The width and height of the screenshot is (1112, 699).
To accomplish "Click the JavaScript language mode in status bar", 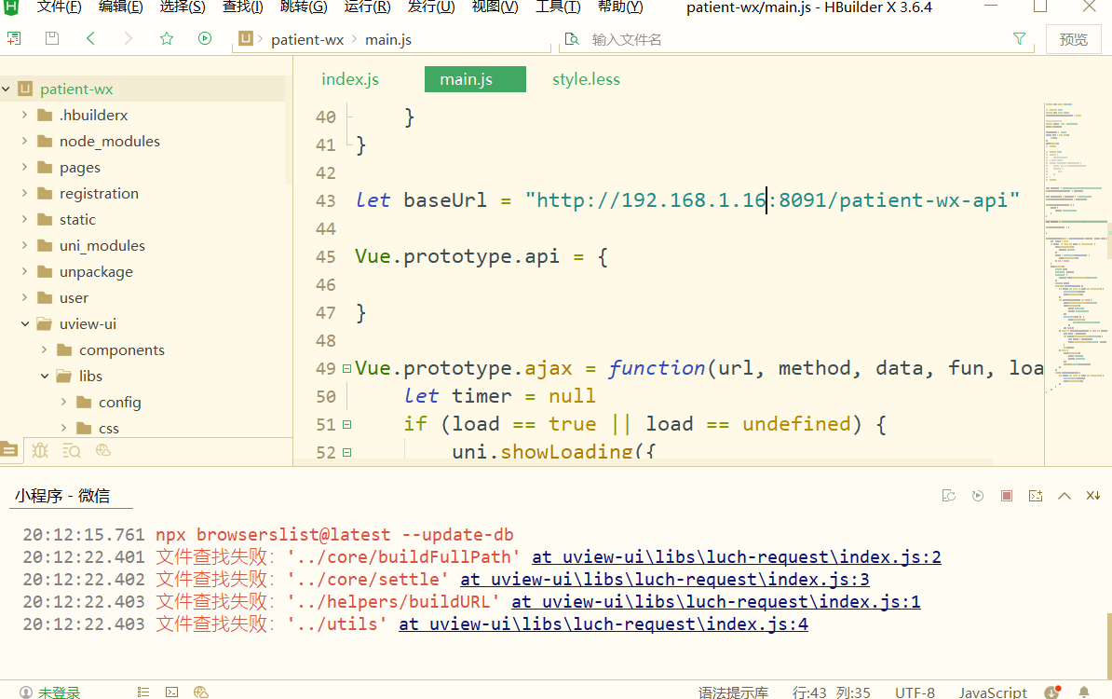I will coord(993,692).
